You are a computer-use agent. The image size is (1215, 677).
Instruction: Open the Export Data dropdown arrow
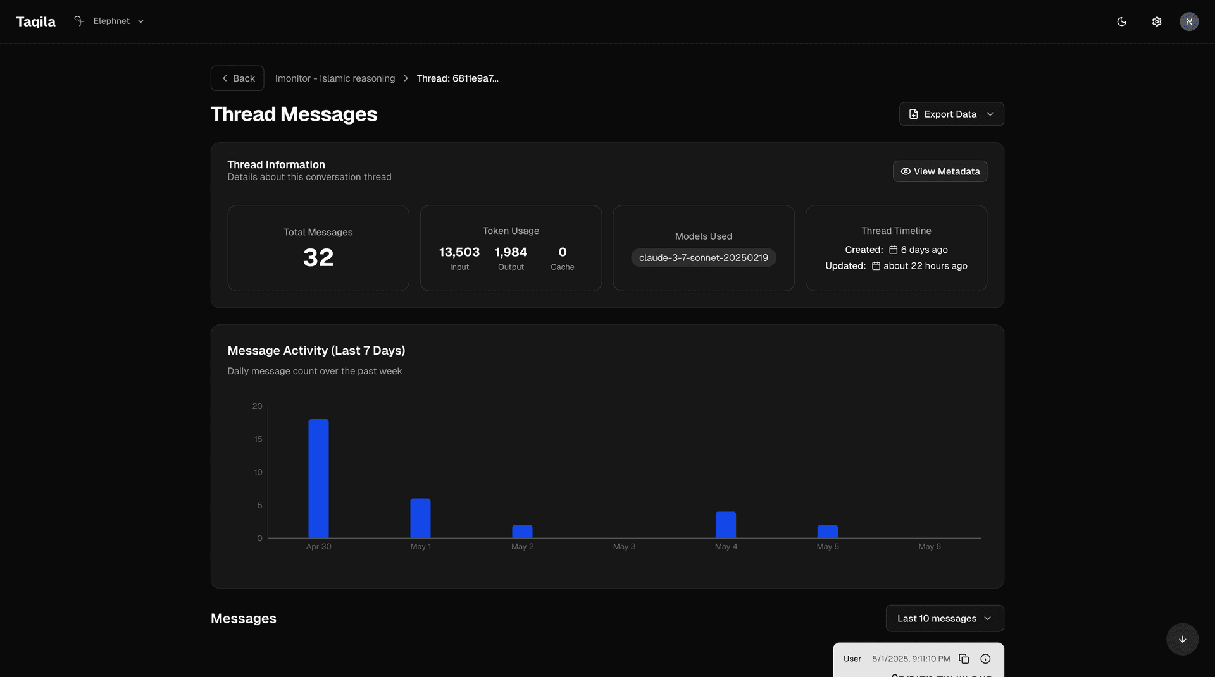tap(990, 114)
